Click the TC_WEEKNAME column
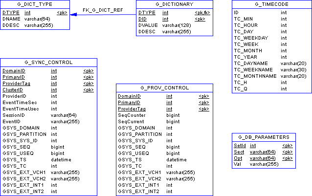 [253, 70]
